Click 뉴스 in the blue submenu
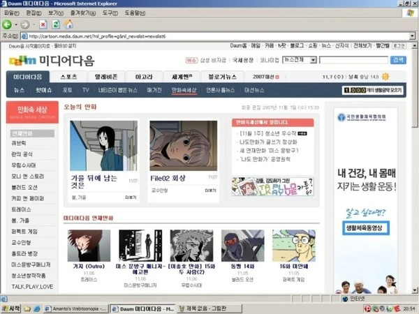This screenshot has width=419, height=314. (19, 90)
